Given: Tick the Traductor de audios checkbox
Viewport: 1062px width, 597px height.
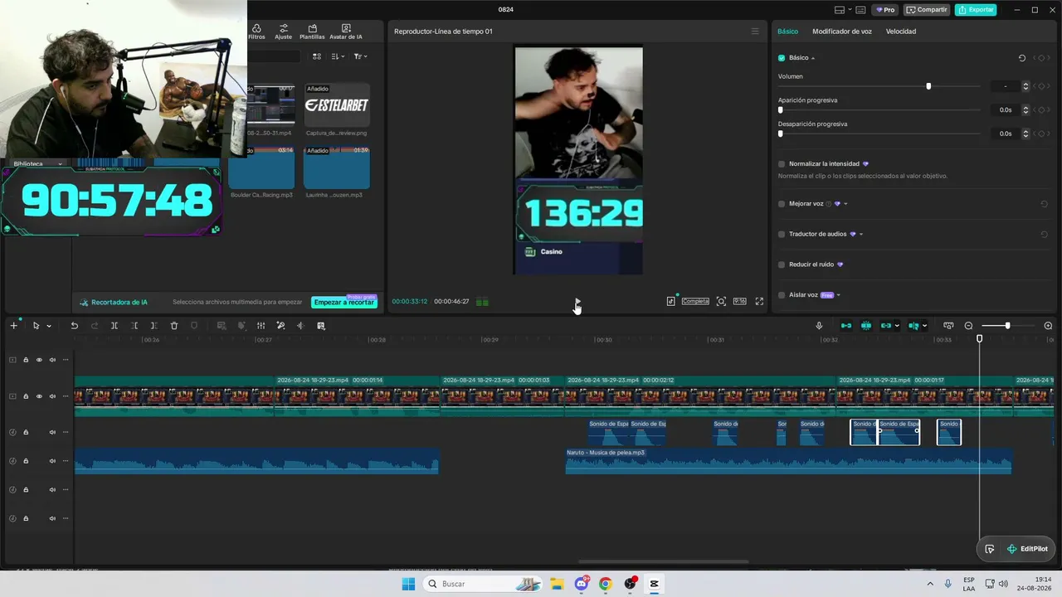Looking at the screenshot, I should [782, 235].
